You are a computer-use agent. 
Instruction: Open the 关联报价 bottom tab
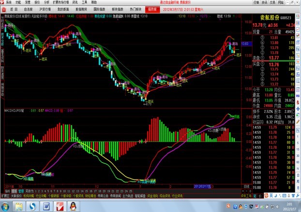[16, 196]
